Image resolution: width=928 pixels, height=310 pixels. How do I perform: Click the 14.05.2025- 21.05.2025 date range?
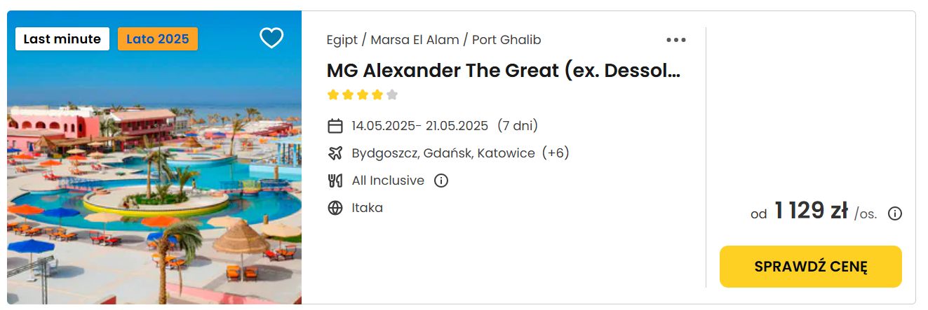tap(420, 126)
